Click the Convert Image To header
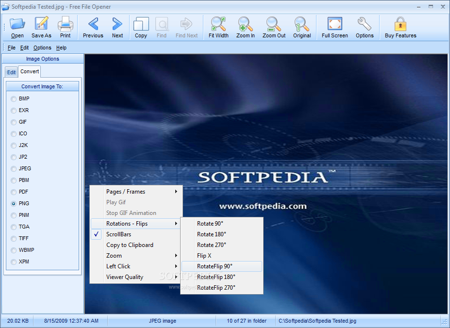Viewport: 450px width, 328px height. click(42, 86)
